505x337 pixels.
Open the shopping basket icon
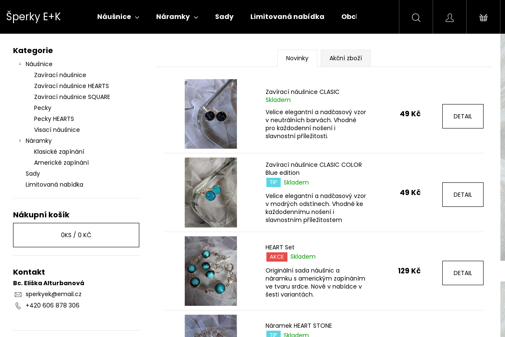[483, 17]
